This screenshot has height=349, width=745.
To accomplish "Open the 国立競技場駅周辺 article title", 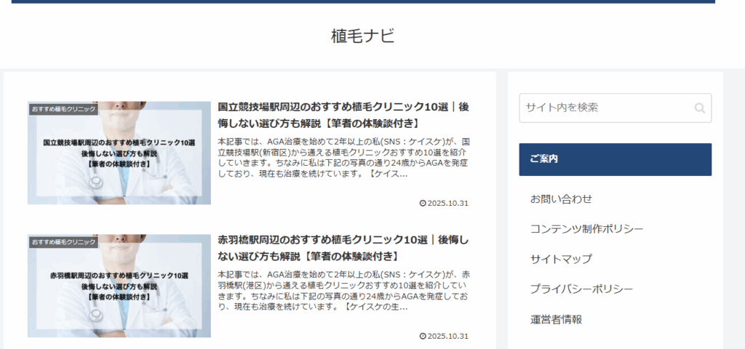I will (343, 115).
